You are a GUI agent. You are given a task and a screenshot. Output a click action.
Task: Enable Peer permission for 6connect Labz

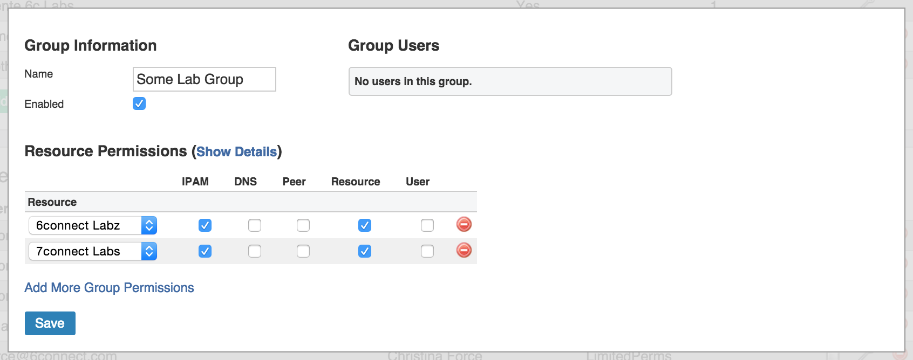point(303,225)
